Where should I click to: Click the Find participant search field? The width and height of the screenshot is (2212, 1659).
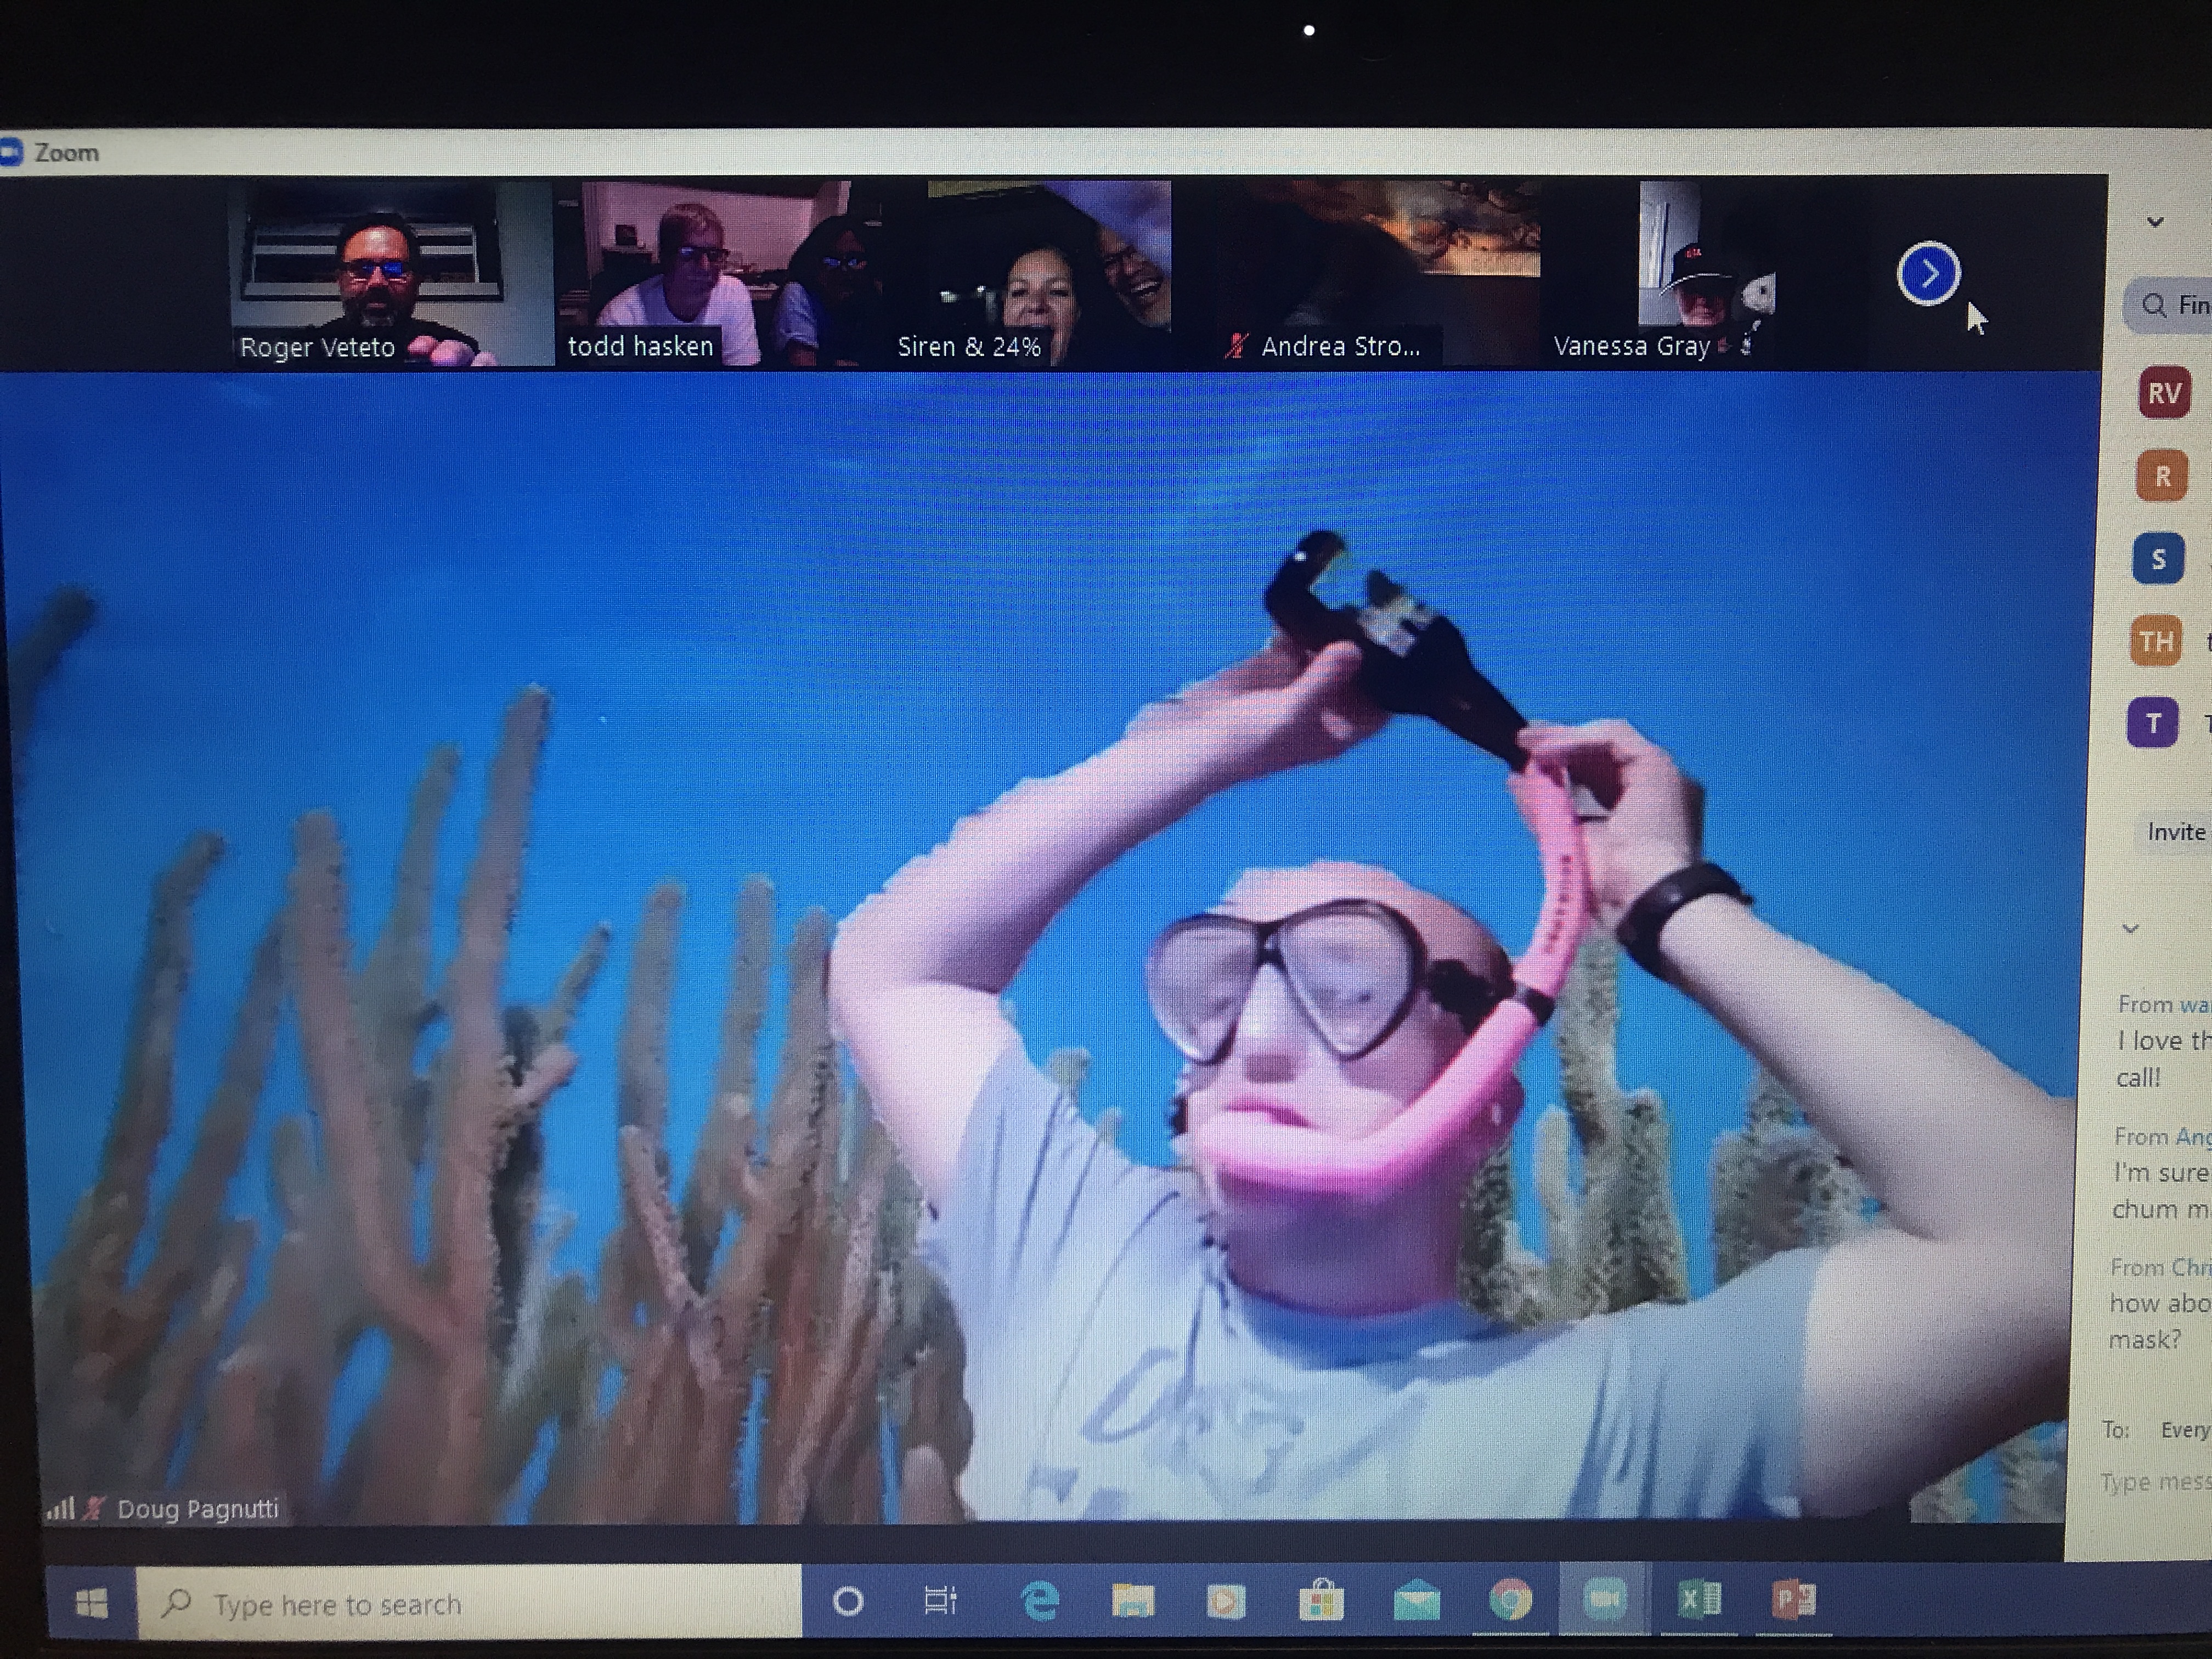(x=2180, y=305)
